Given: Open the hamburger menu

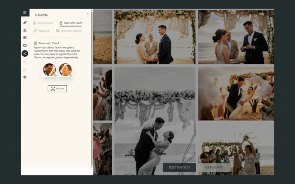Looking at the screenshot, I should tap(25, 13).
